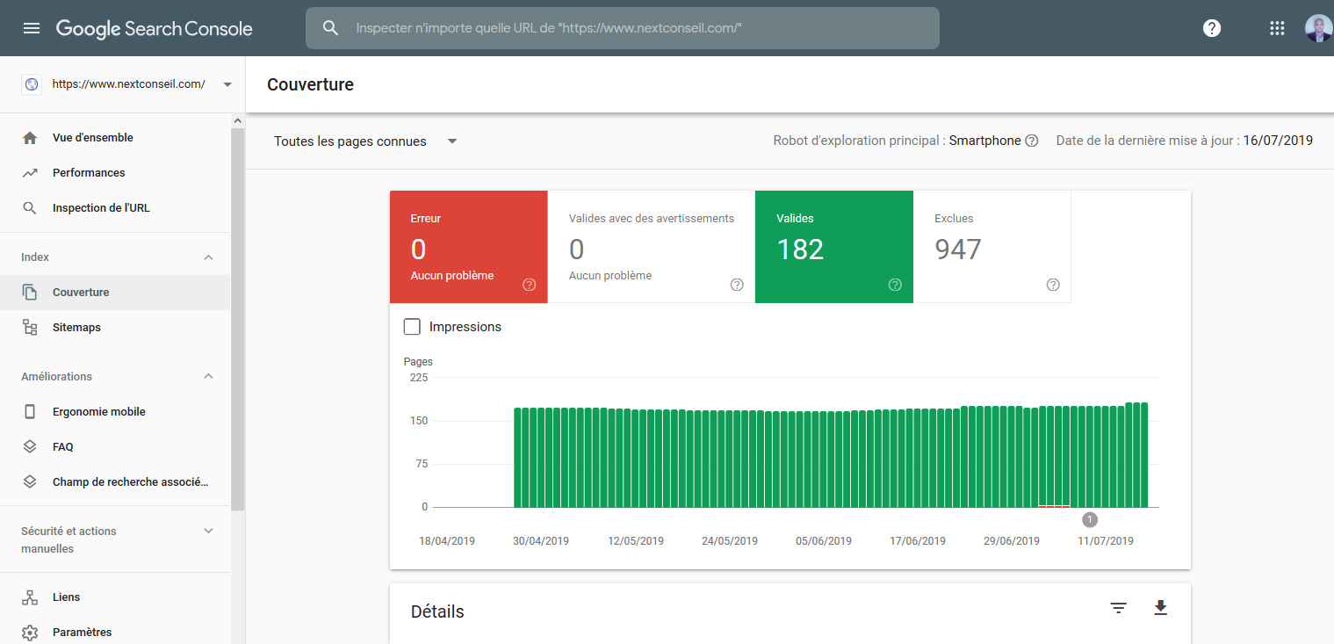The width and height of the screenshot is (1334, 644).
Task: Click help icon on Exclues card
Action: click(x=1053, y=285)
